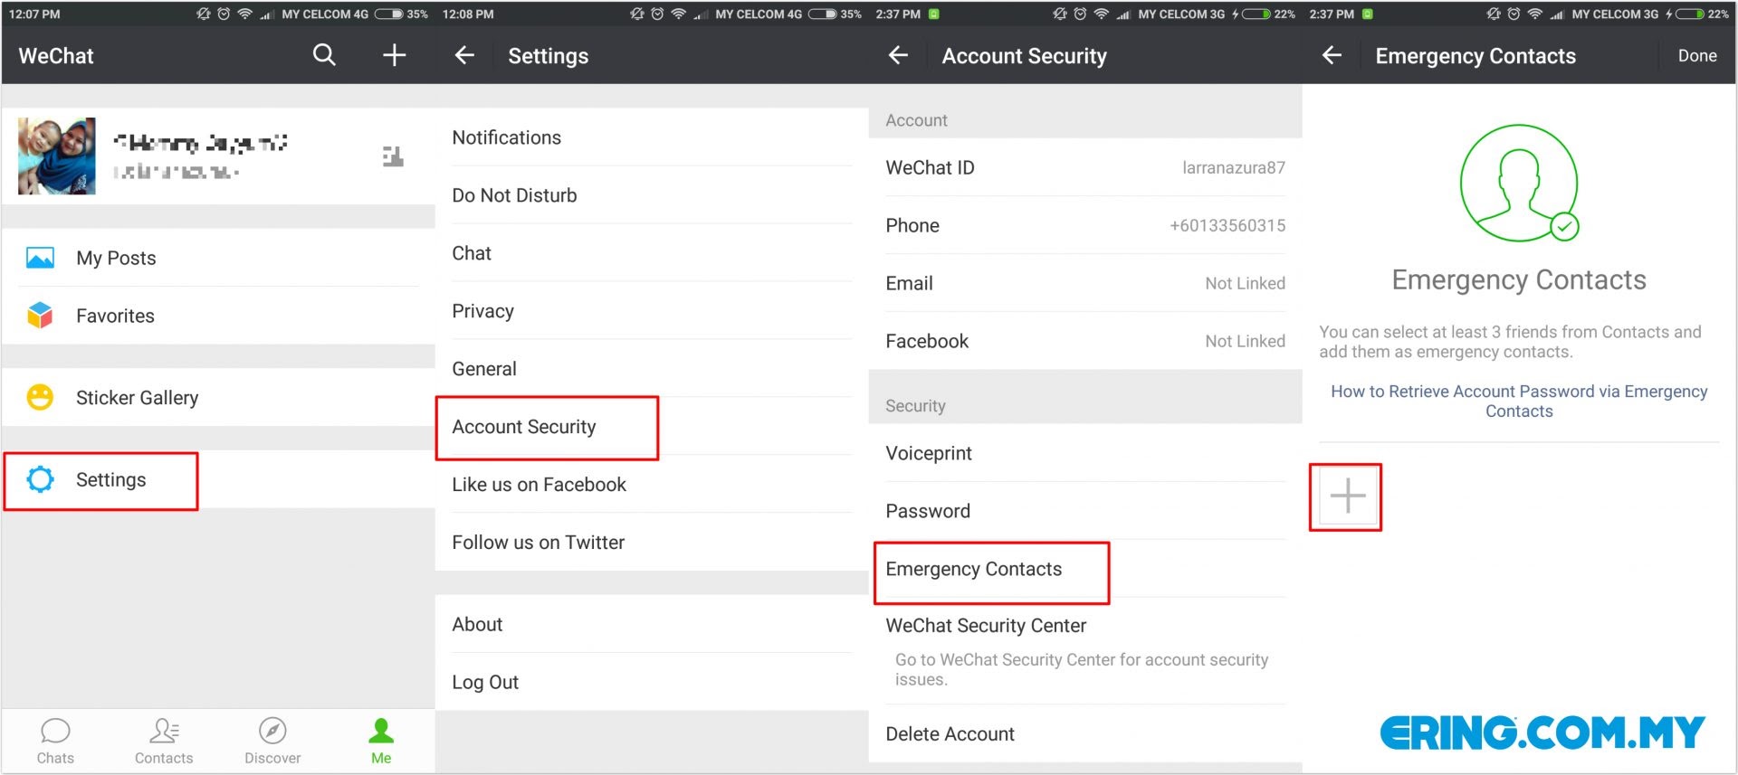Open Emergency Contacts in Account Security
Image resolution: width=1738 pixels, height=775 pixels.
(1085, 569)
